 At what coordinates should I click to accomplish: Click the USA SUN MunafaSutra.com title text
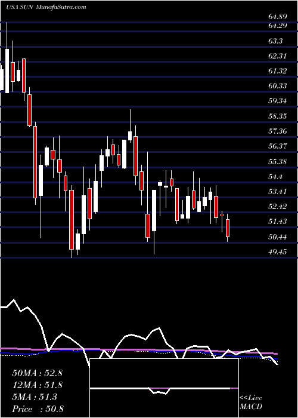point(46,7)
